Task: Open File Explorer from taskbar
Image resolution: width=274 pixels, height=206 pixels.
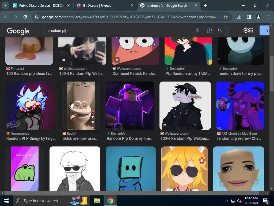Action: [x=97, y=201]
